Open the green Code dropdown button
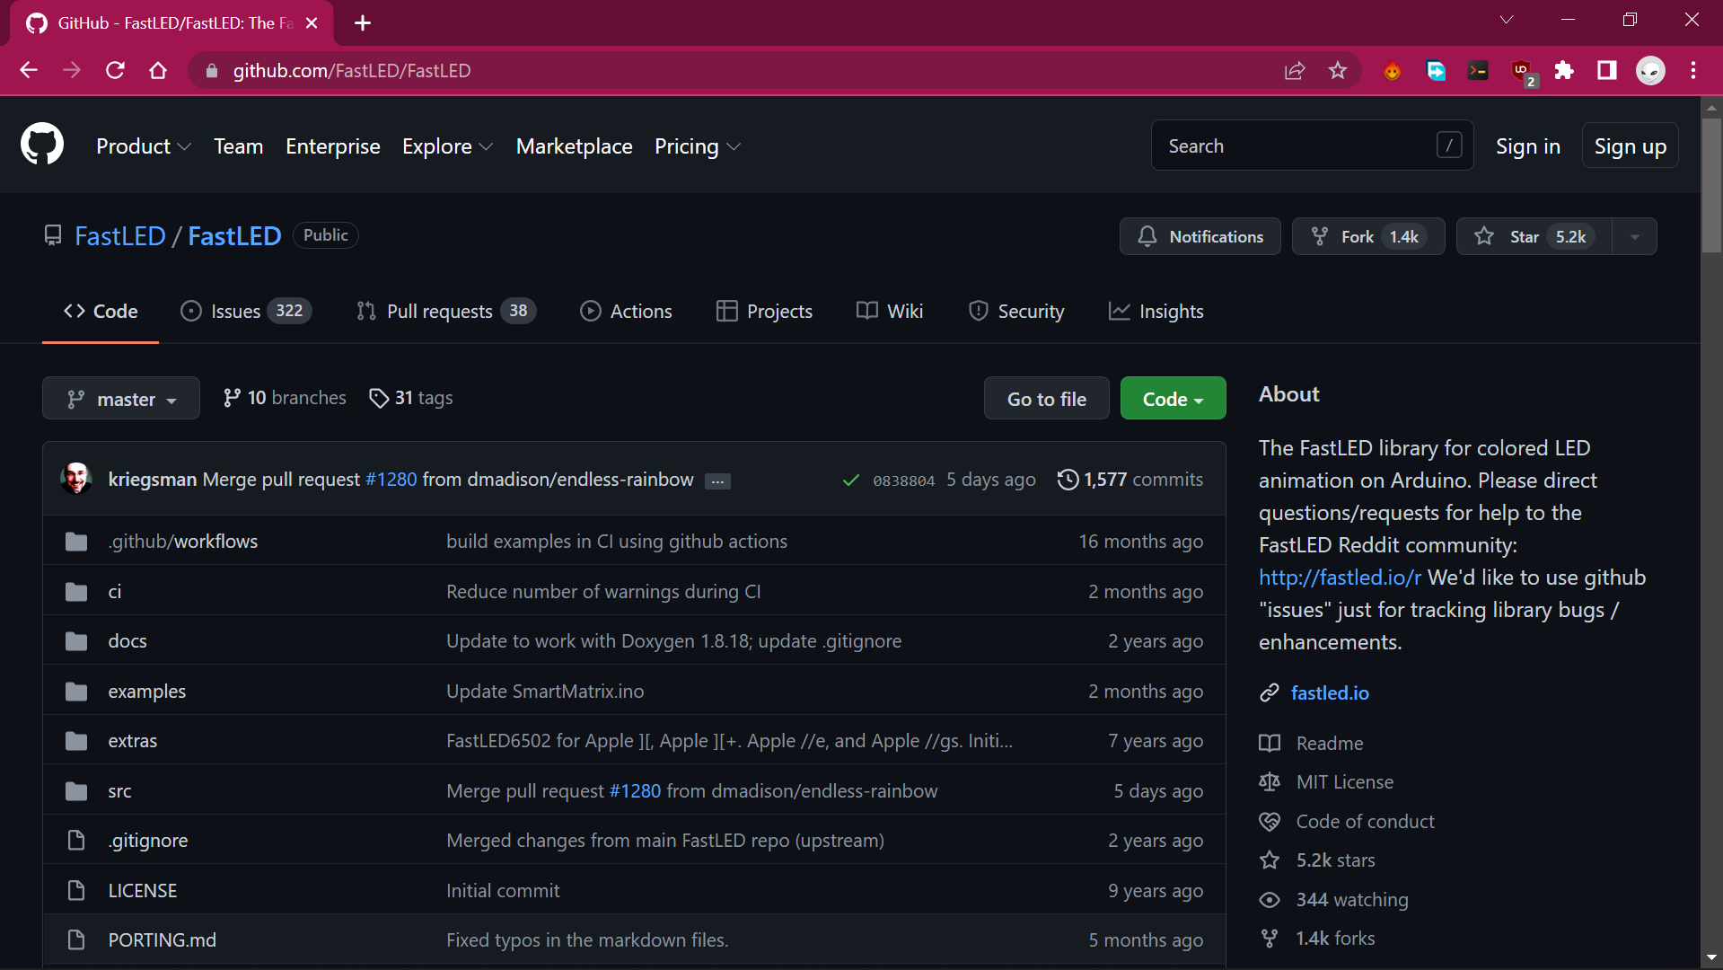This screenshot has width=1723, height=970. click(x=1173, y=399)
